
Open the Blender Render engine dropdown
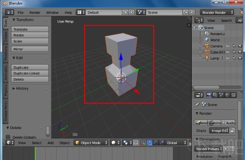217,12
